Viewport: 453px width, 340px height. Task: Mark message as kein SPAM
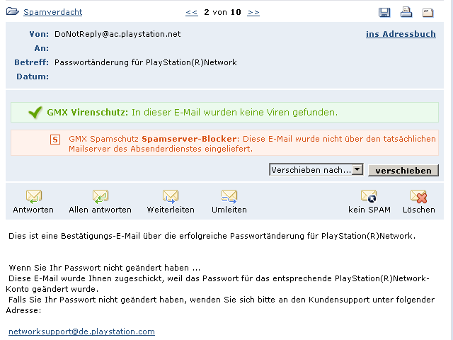click(x=369, y=196)
